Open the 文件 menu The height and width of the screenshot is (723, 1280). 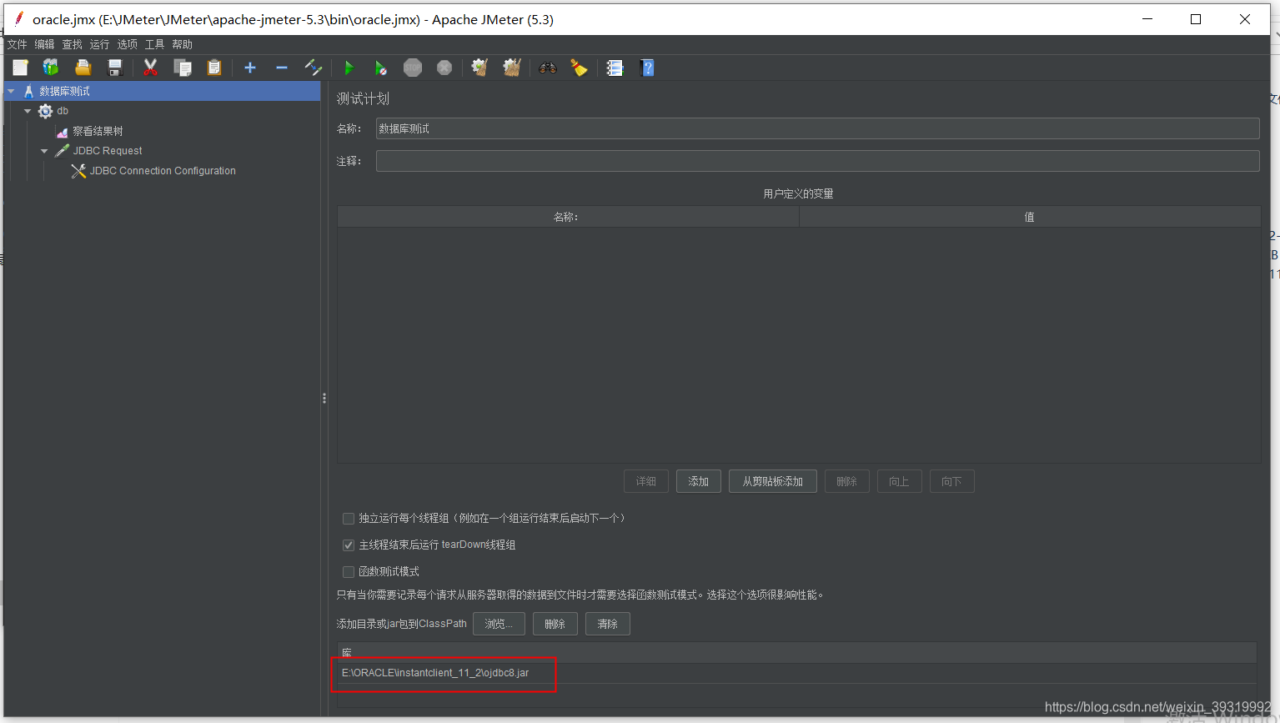click(x=17, y=44)
